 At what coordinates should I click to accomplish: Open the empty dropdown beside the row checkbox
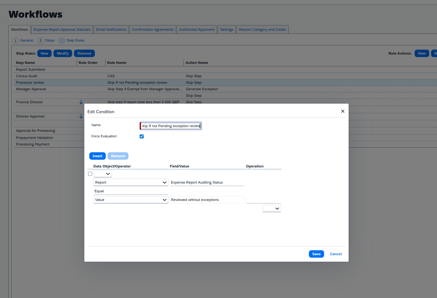tap(102, 174)
